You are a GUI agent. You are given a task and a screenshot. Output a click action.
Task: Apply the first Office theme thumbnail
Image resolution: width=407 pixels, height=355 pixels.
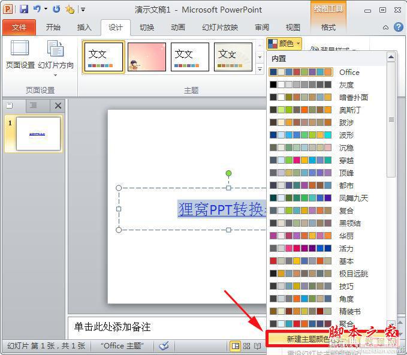click(104, 57)
